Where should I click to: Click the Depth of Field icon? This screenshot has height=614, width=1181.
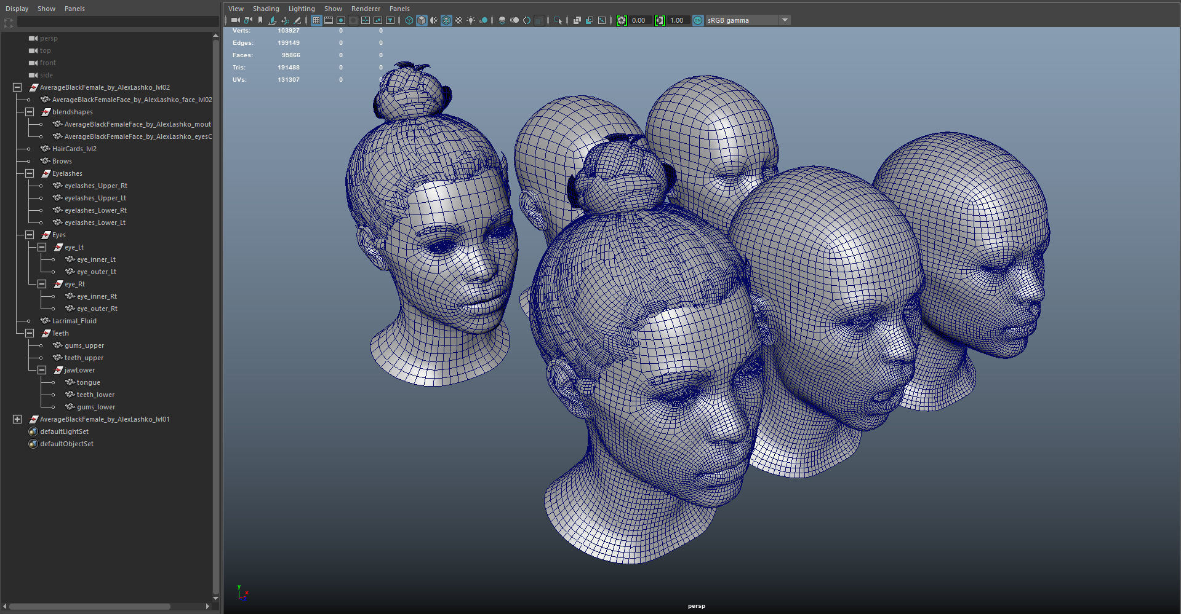pyautogui.click(x=539, y=20)
